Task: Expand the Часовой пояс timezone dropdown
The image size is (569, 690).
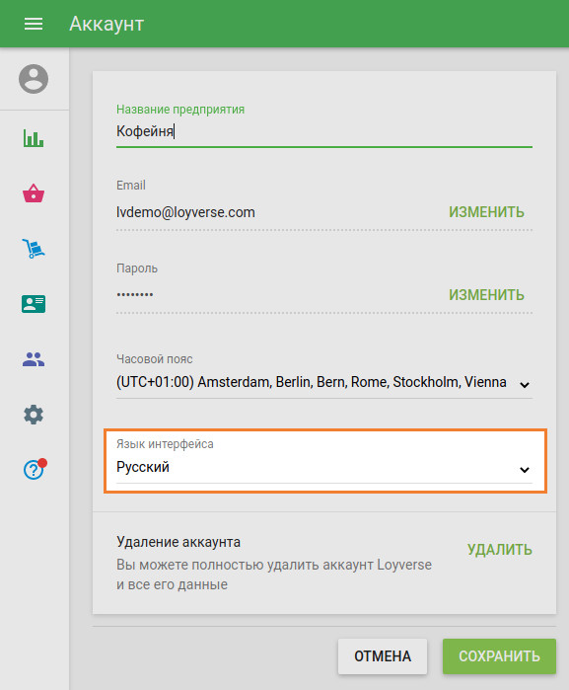Action: 324,382
